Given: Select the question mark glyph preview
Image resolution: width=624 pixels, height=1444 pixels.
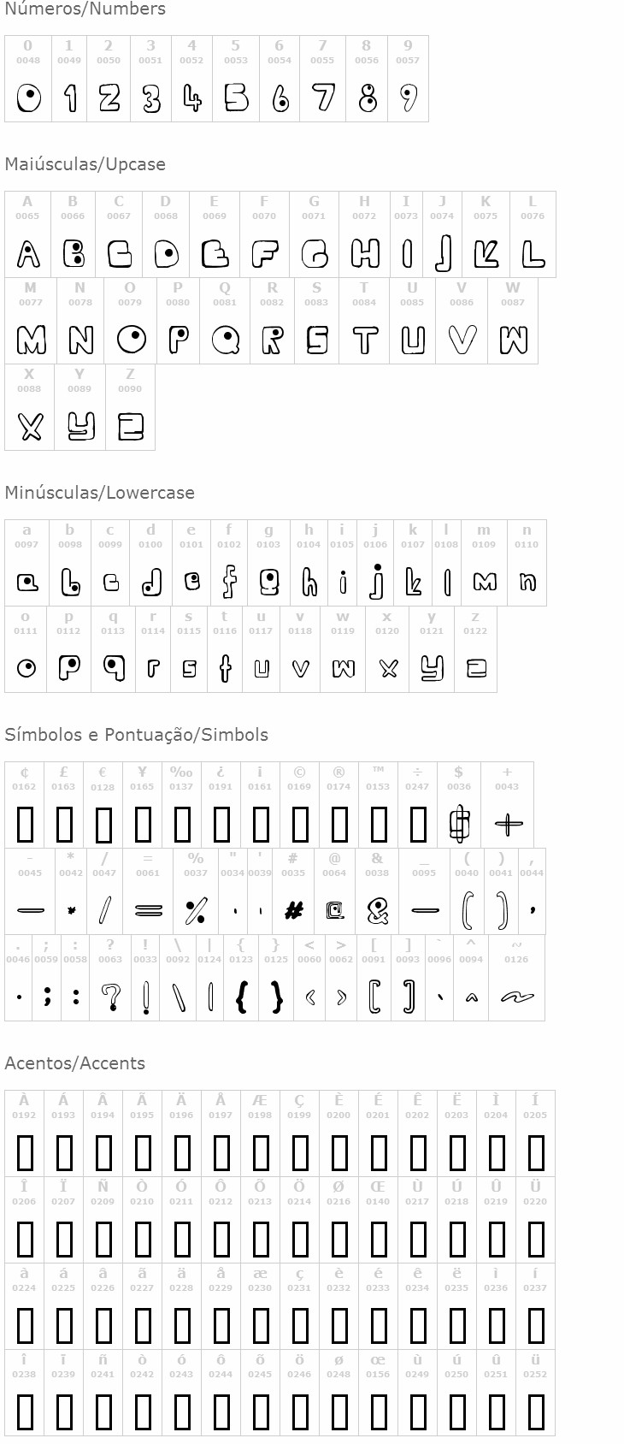Looking at the screenshot, I should (110, 997).
